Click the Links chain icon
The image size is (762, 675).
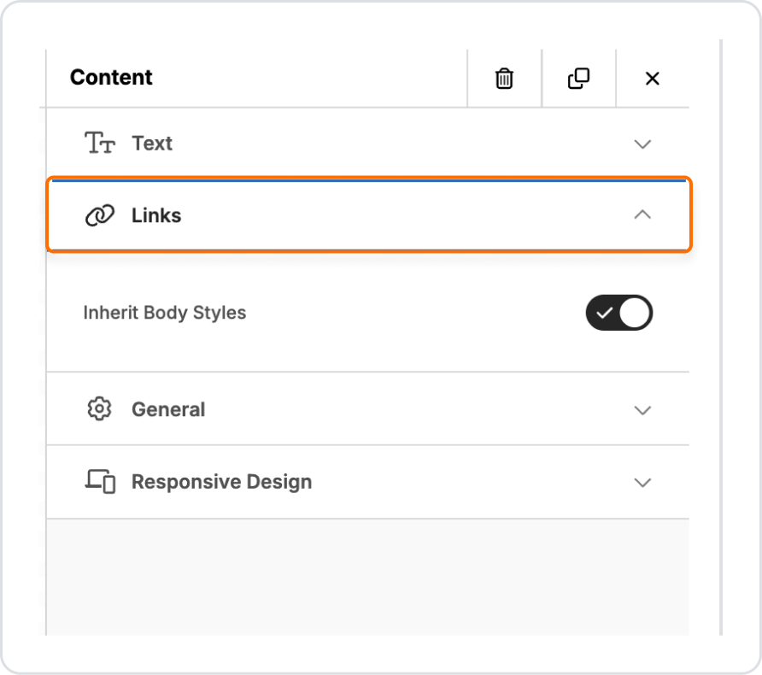coord(100,216)
